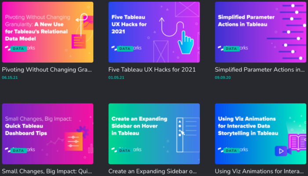Open the 'Five Tableau UX Hacks for 2021' title link

click(x=152, y=70)
